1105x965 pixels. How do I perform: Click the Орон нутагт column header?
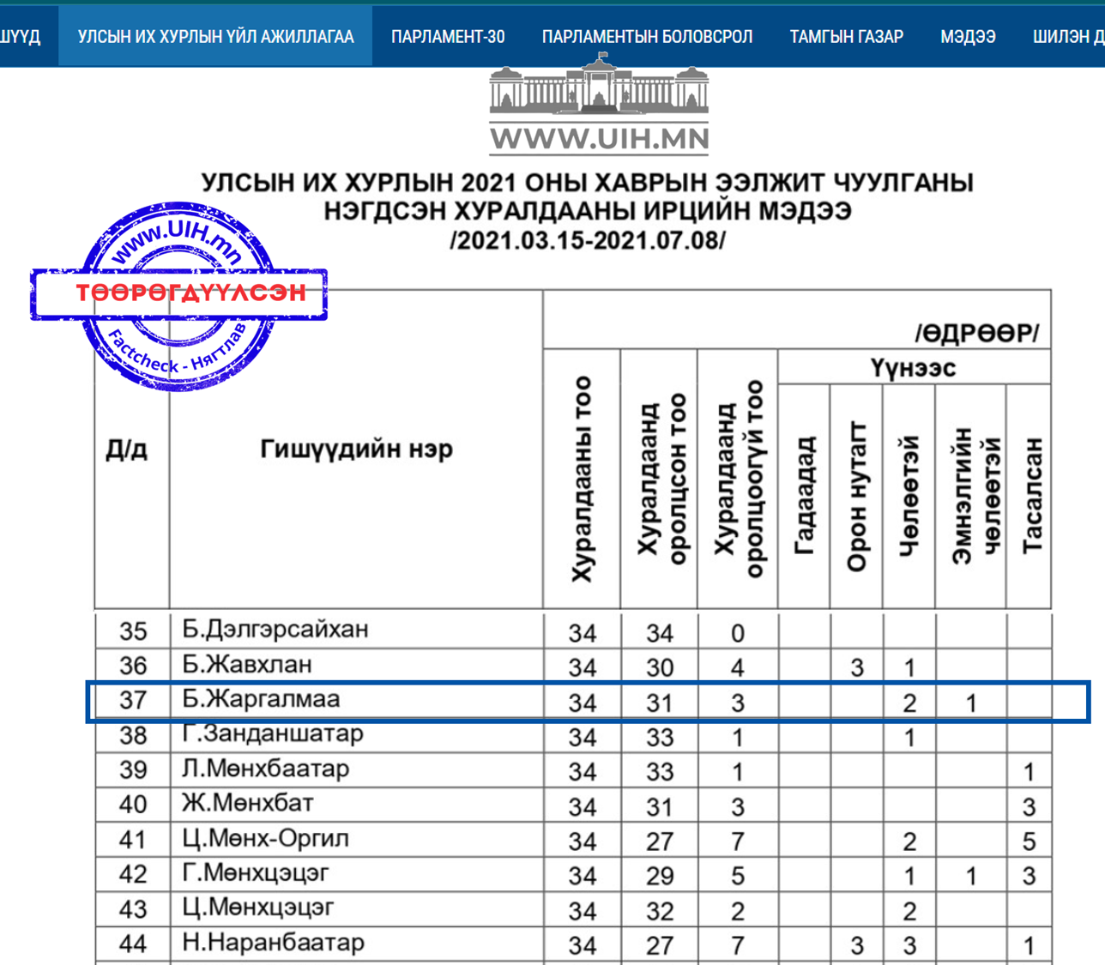point(856,496)
